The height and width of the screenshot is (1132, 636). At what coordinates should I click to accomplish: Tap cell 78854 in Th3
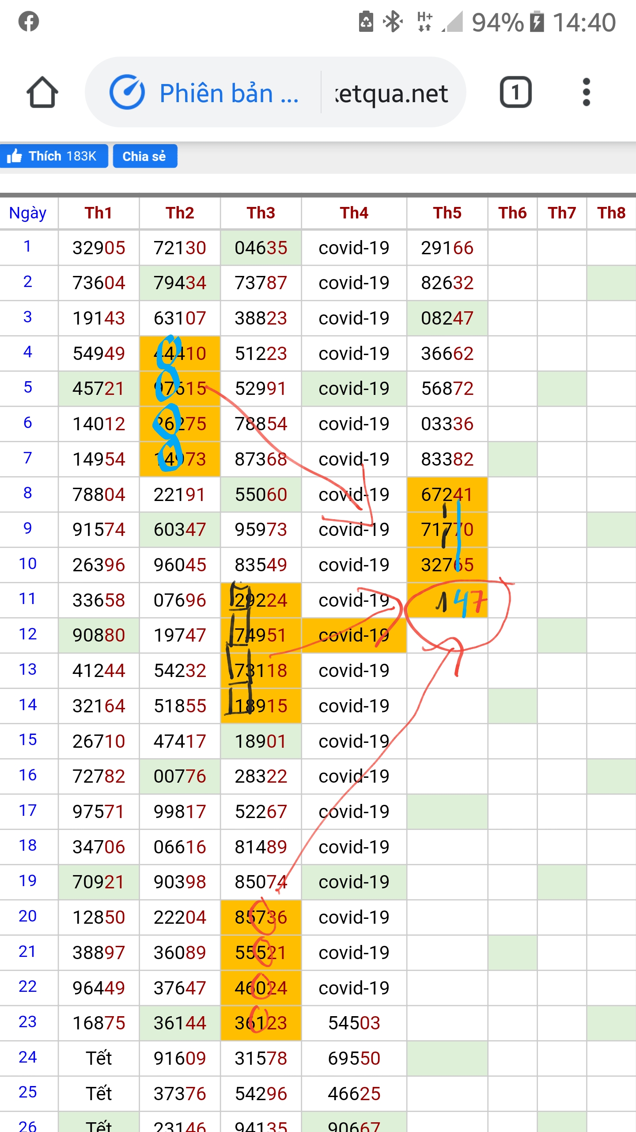(x=261, y=424)
